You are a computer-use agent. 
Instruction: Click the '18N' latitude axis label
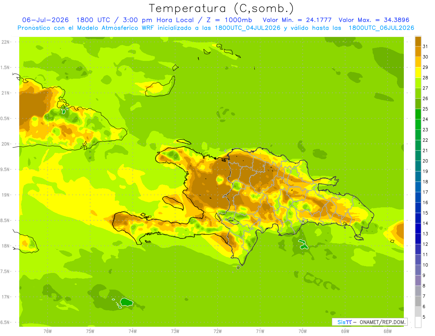(5, 246)
